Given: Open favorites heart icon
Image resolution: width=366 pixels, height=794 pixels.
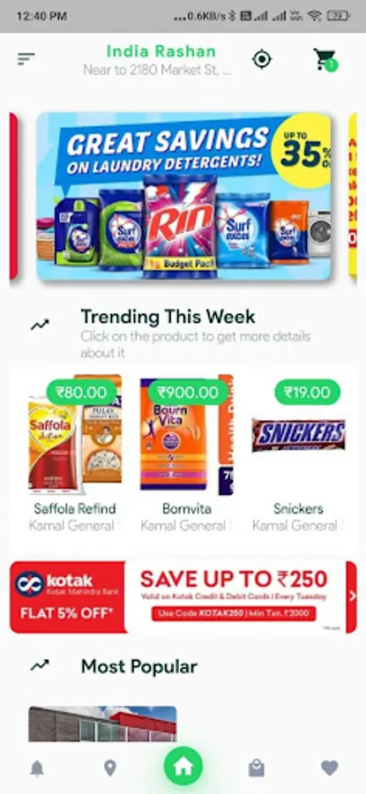Looking at the screenshot, I should click(330, 768).
